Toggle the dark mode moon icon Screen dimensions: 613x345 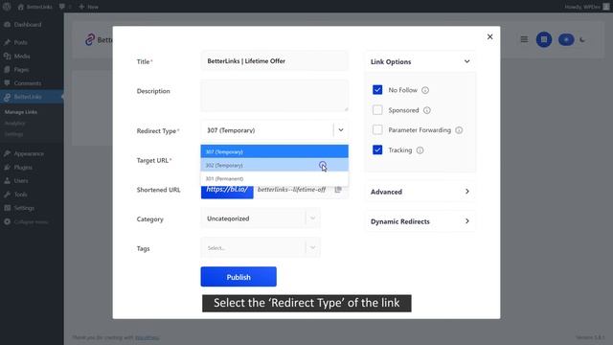pyautogui.click(x=582, y=39)
